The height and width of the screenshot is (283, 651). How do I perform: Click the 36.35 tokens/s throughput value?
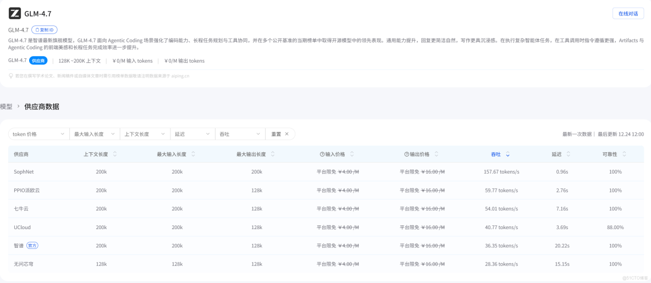[x=501, y=246]
